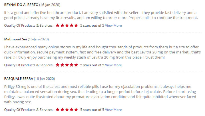Click fourth star in Mahmoud Sei's rating
Viewport: 205px width, 116px height.
(x=71, y=65)
